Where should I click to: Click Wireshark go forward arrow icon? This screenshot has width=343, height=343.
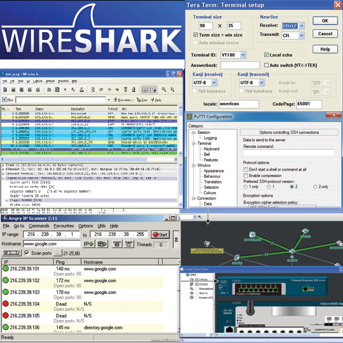(x=109, y=90)
